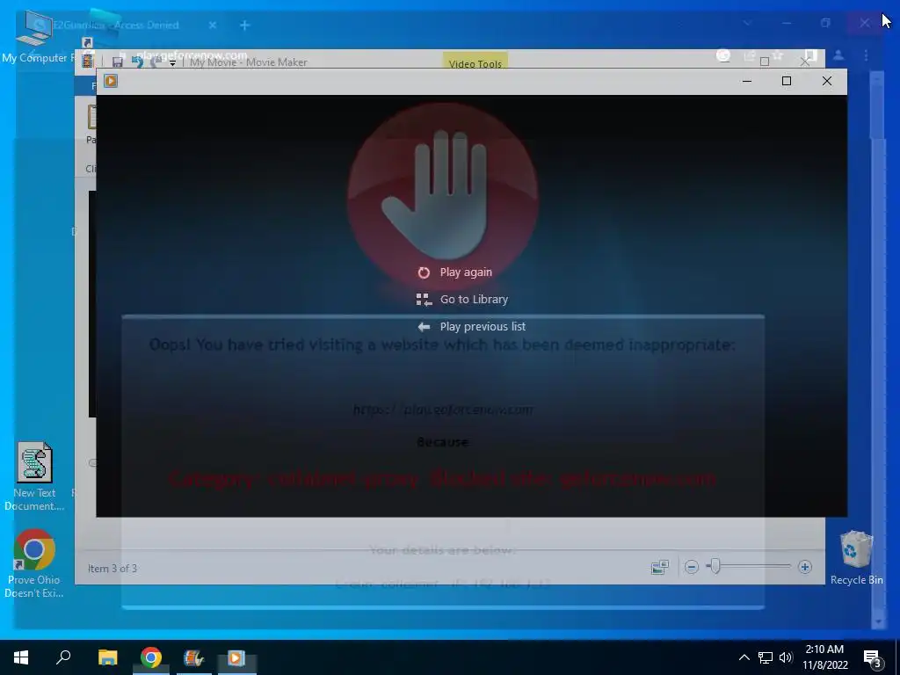Select My Computer desktop icon
This screenshot has width=900, height=675.
coord(34,36)
